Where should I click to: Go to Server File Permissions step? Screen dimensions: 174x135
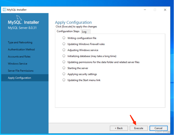tap(21, 71)
